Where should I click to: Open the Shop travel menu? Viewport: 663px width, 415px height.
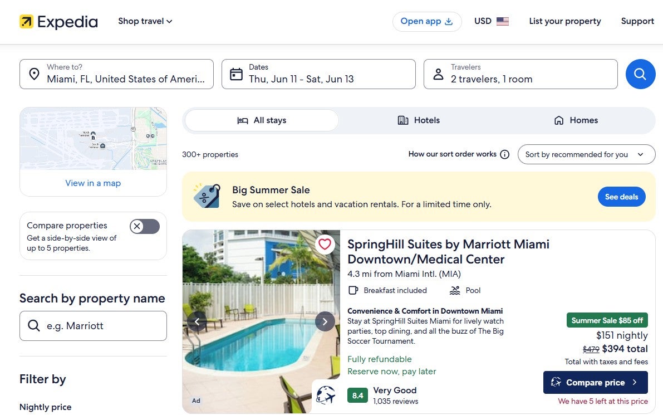(145, 21)
